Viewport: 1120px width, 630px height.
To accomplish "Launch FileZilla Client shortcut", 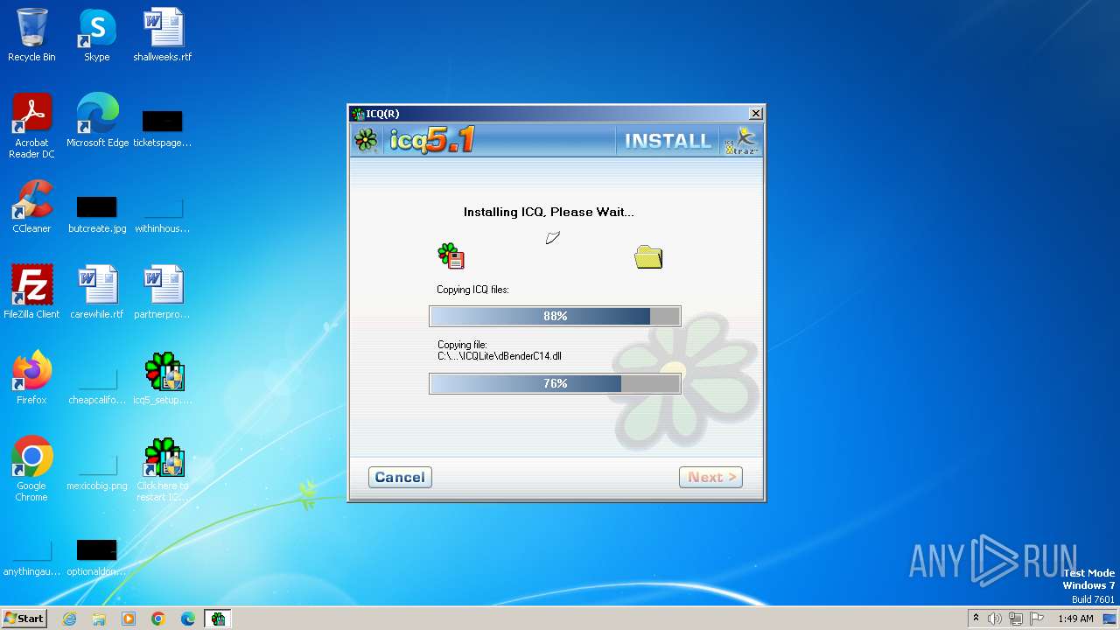I will coord(31,292).
